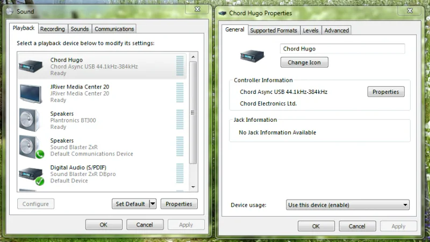This screenshot has width=430, height=242.
Task: Close the Chord Hugo Properties window
Action: 410,11
